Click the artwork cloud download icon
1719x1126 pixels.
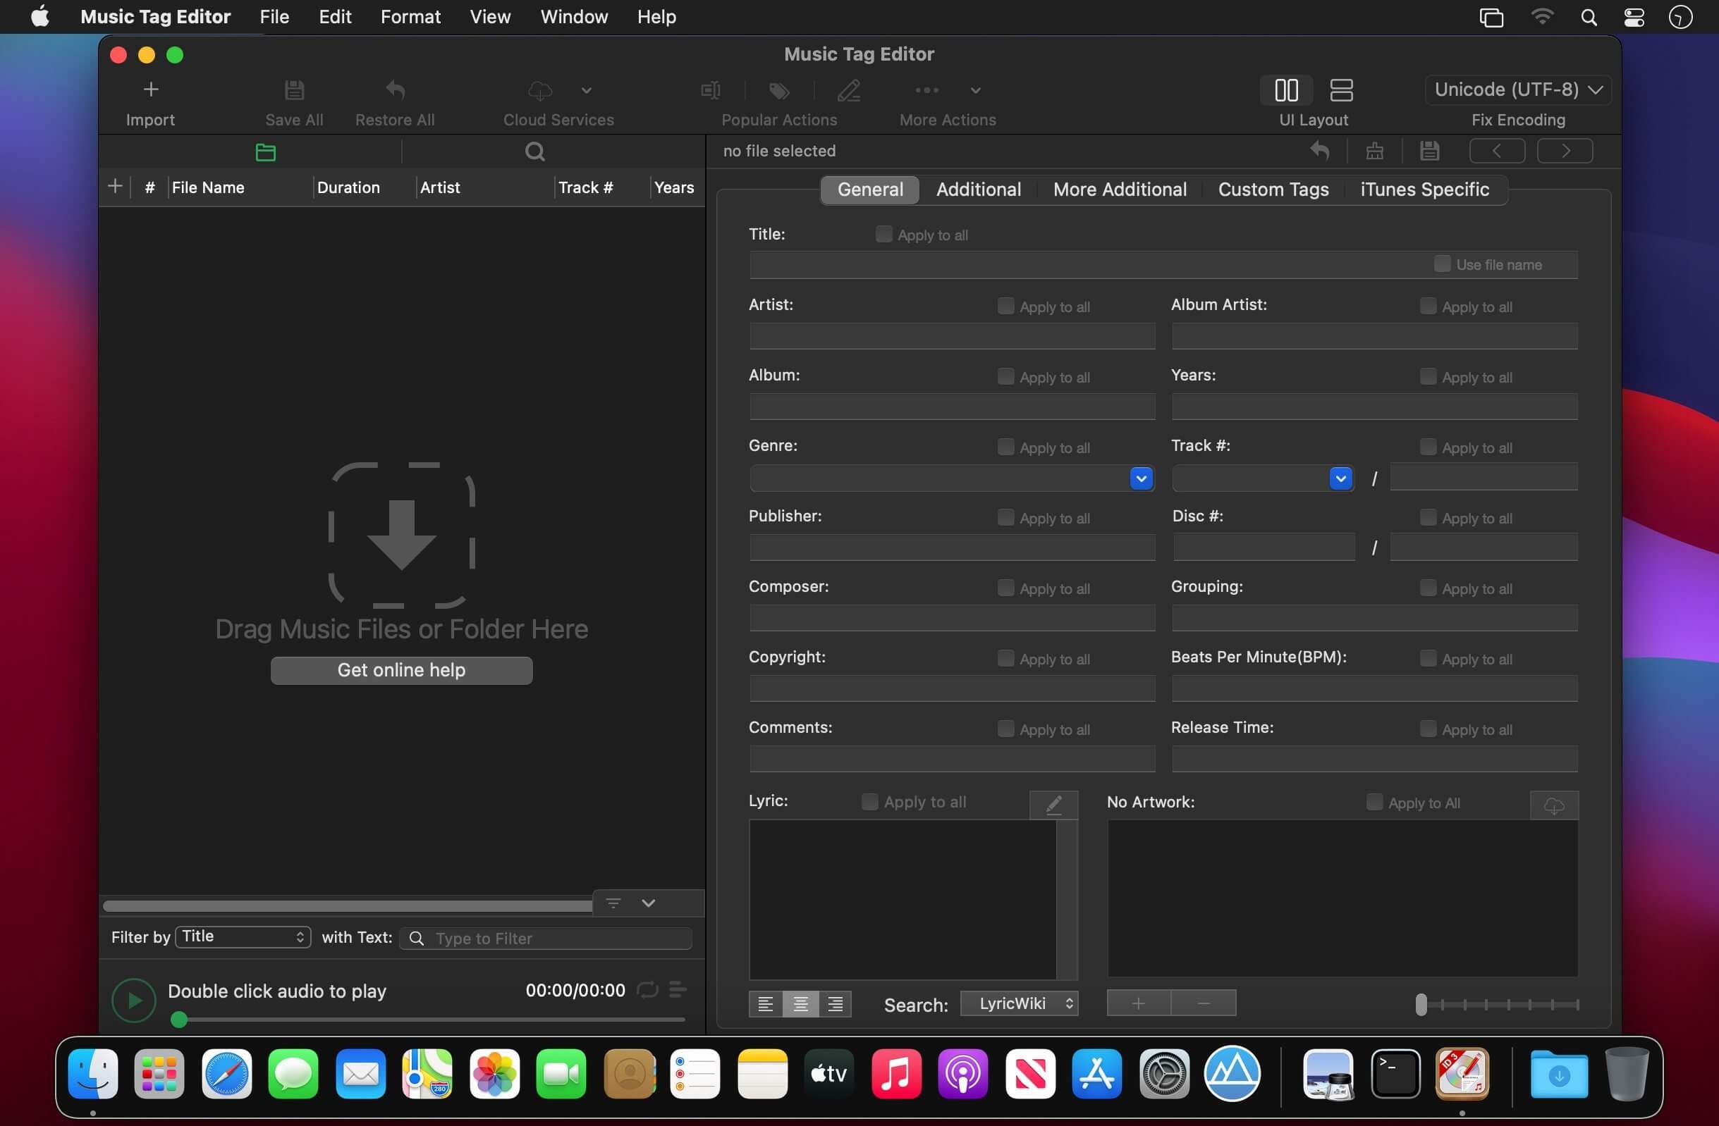click(x=1553, y=805)
